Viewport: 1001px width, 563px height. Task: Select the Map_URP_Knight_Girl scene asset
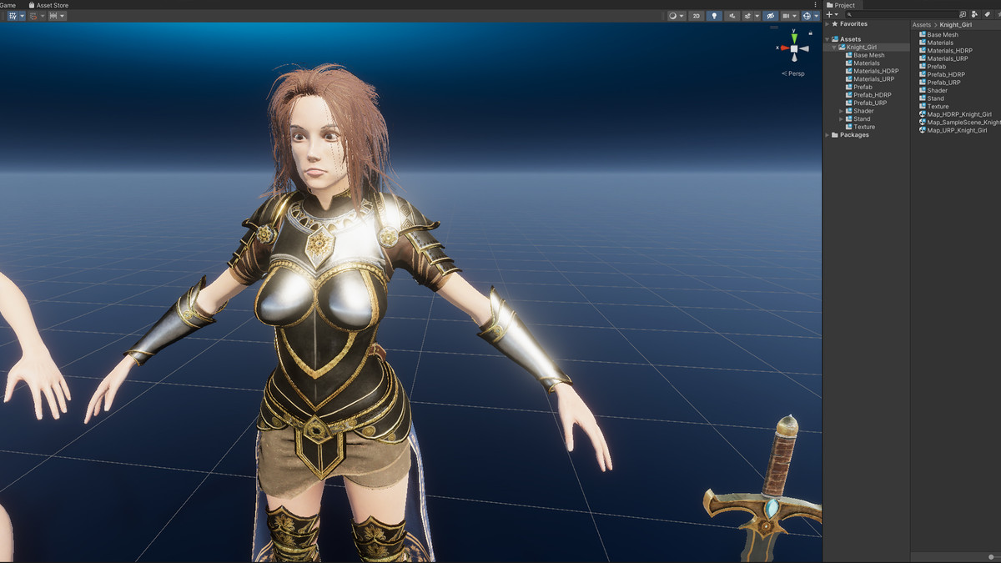point(957,130)
